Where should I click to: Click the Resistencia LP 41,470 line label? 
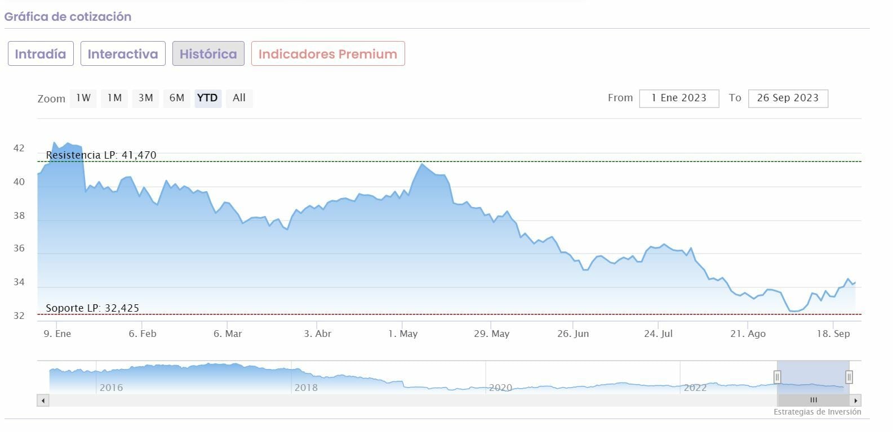point(101,155)
